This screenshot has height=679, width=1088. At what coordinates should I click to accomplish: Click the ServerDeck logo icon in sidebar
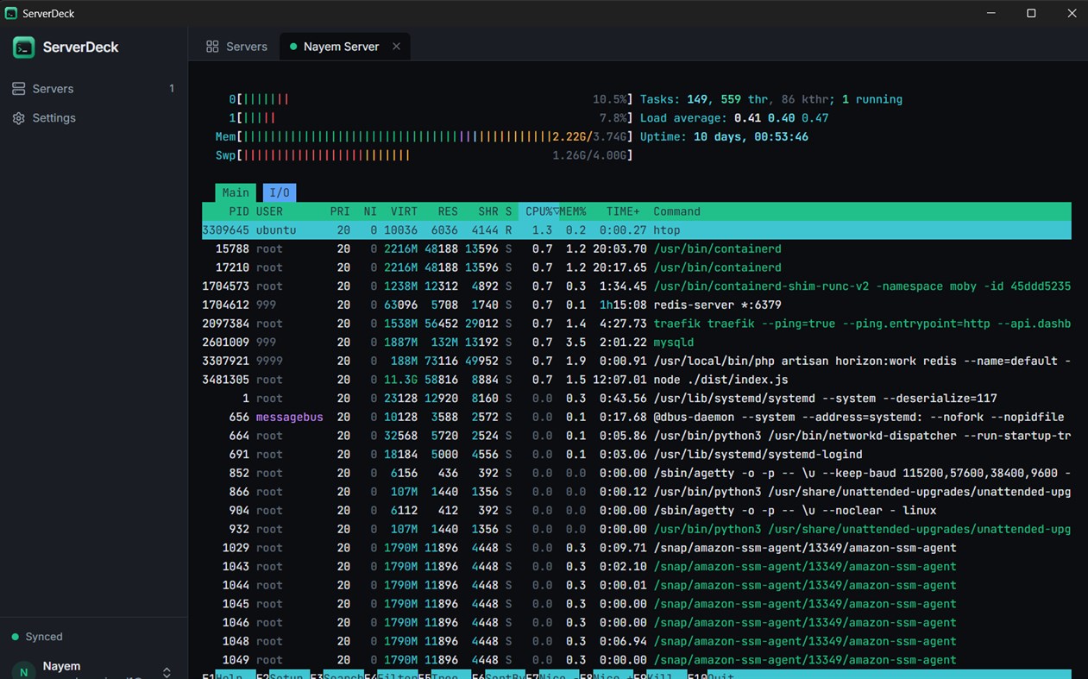click(23, 47)
